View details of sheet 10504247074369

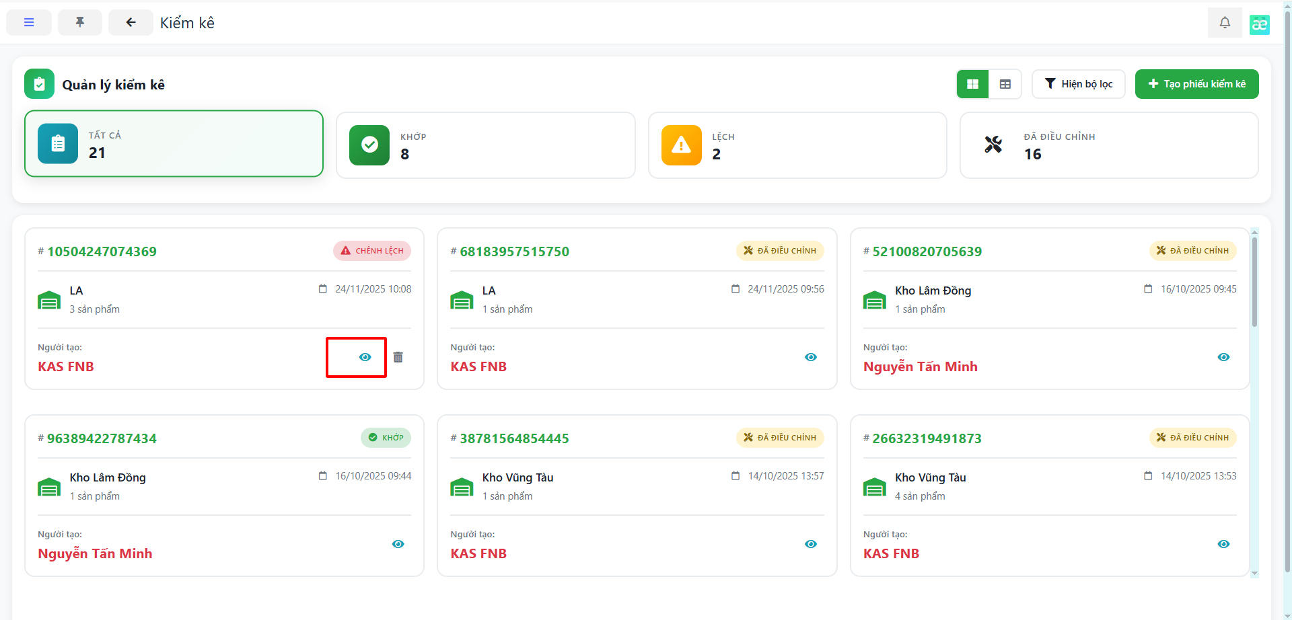[x=365, y=357]
